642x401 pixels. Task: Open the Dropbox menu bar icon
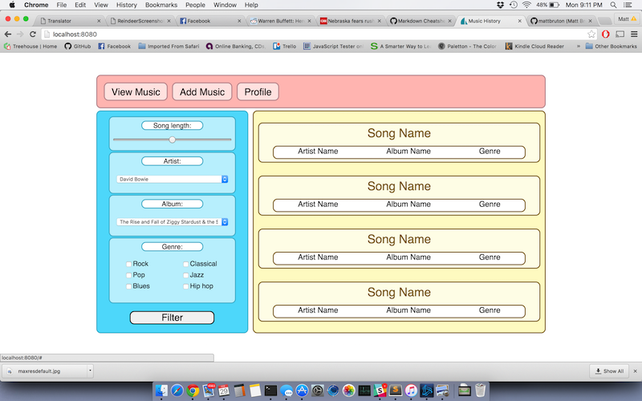pyautogui.click(x=500, y=5)
